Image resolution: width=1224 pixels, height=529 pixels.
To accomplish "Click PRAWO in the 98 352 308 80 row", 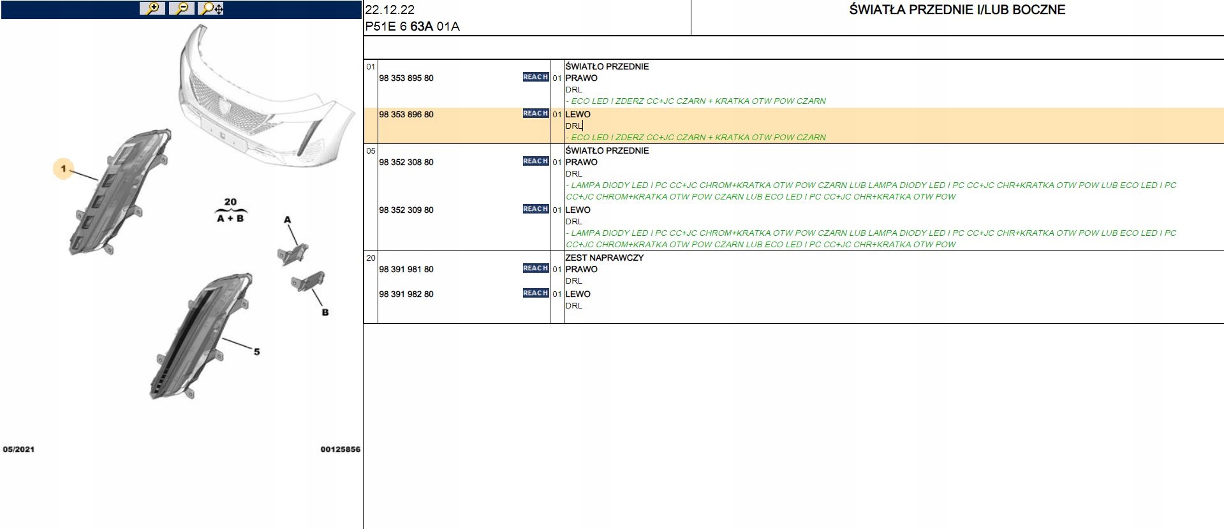I will coord(581,163).
